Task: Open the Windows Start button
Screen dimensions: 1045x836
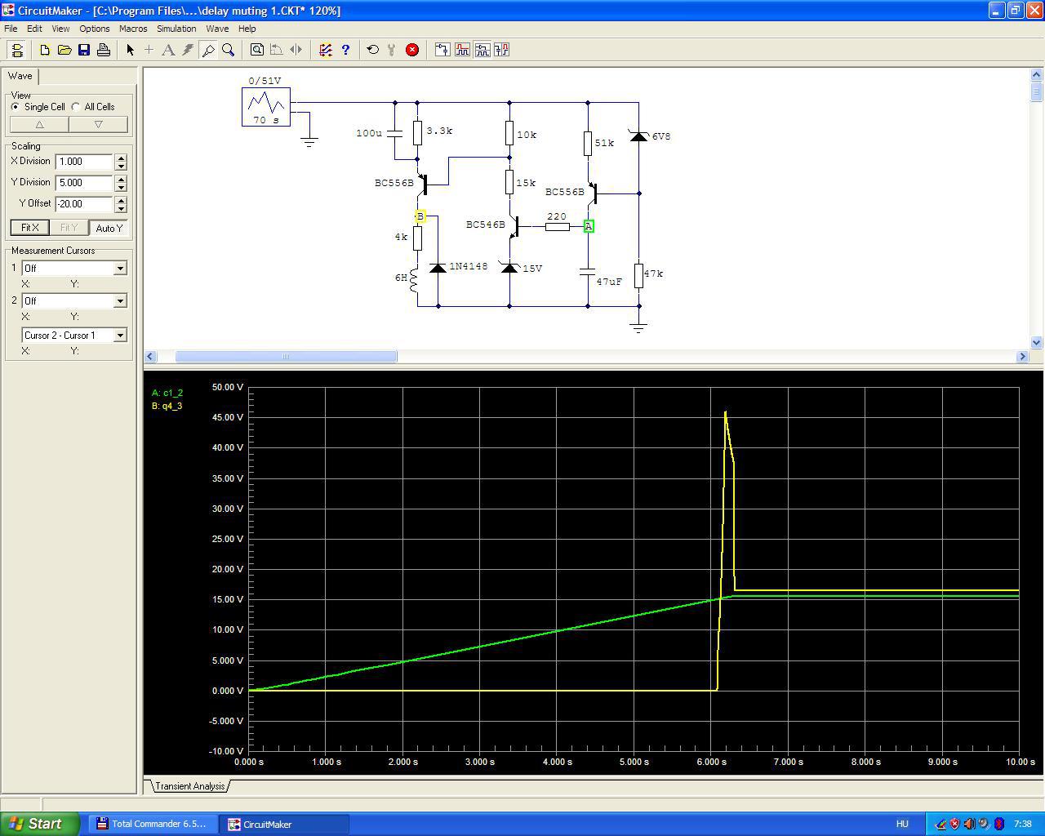Action: [40, 824]
